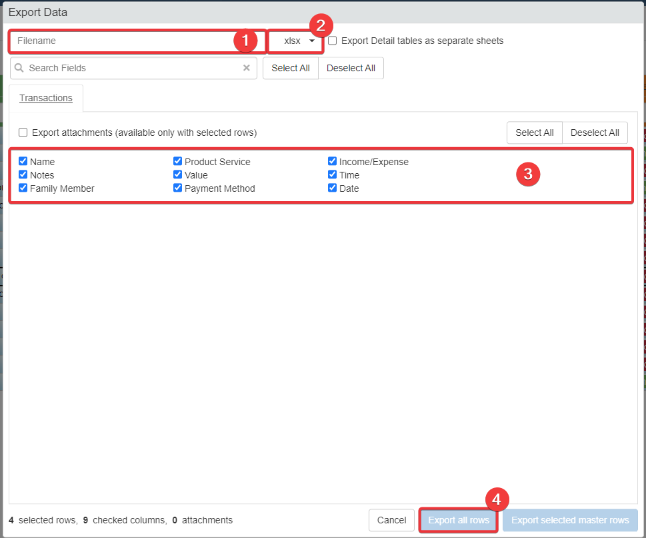Viewport: 646px width, 538px height.
Task: Enable the Export attachments checkbox
Action: [23, 133]
